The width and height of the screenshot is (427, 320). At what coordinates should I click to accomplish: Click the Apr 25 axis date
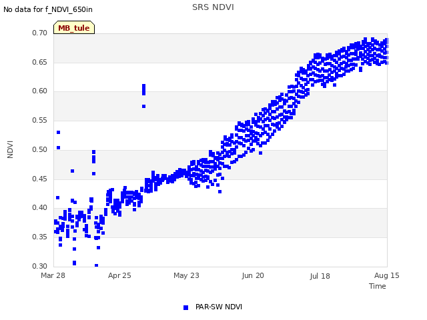[x=119, y=275]
